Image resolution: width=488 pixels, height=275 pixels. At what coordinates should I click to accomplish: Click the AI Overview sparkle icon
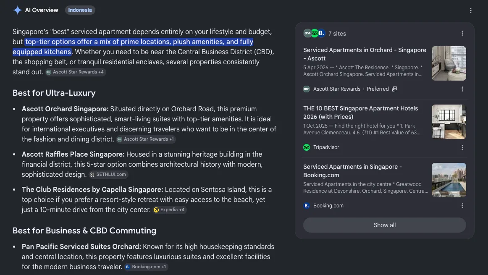pyautogui.click(x=18, y=10)
